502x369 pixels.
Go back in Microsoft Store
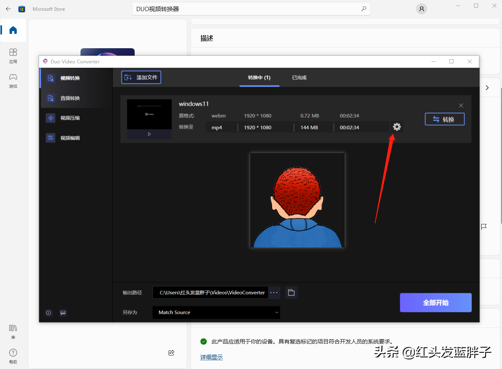tap(8, 9)
